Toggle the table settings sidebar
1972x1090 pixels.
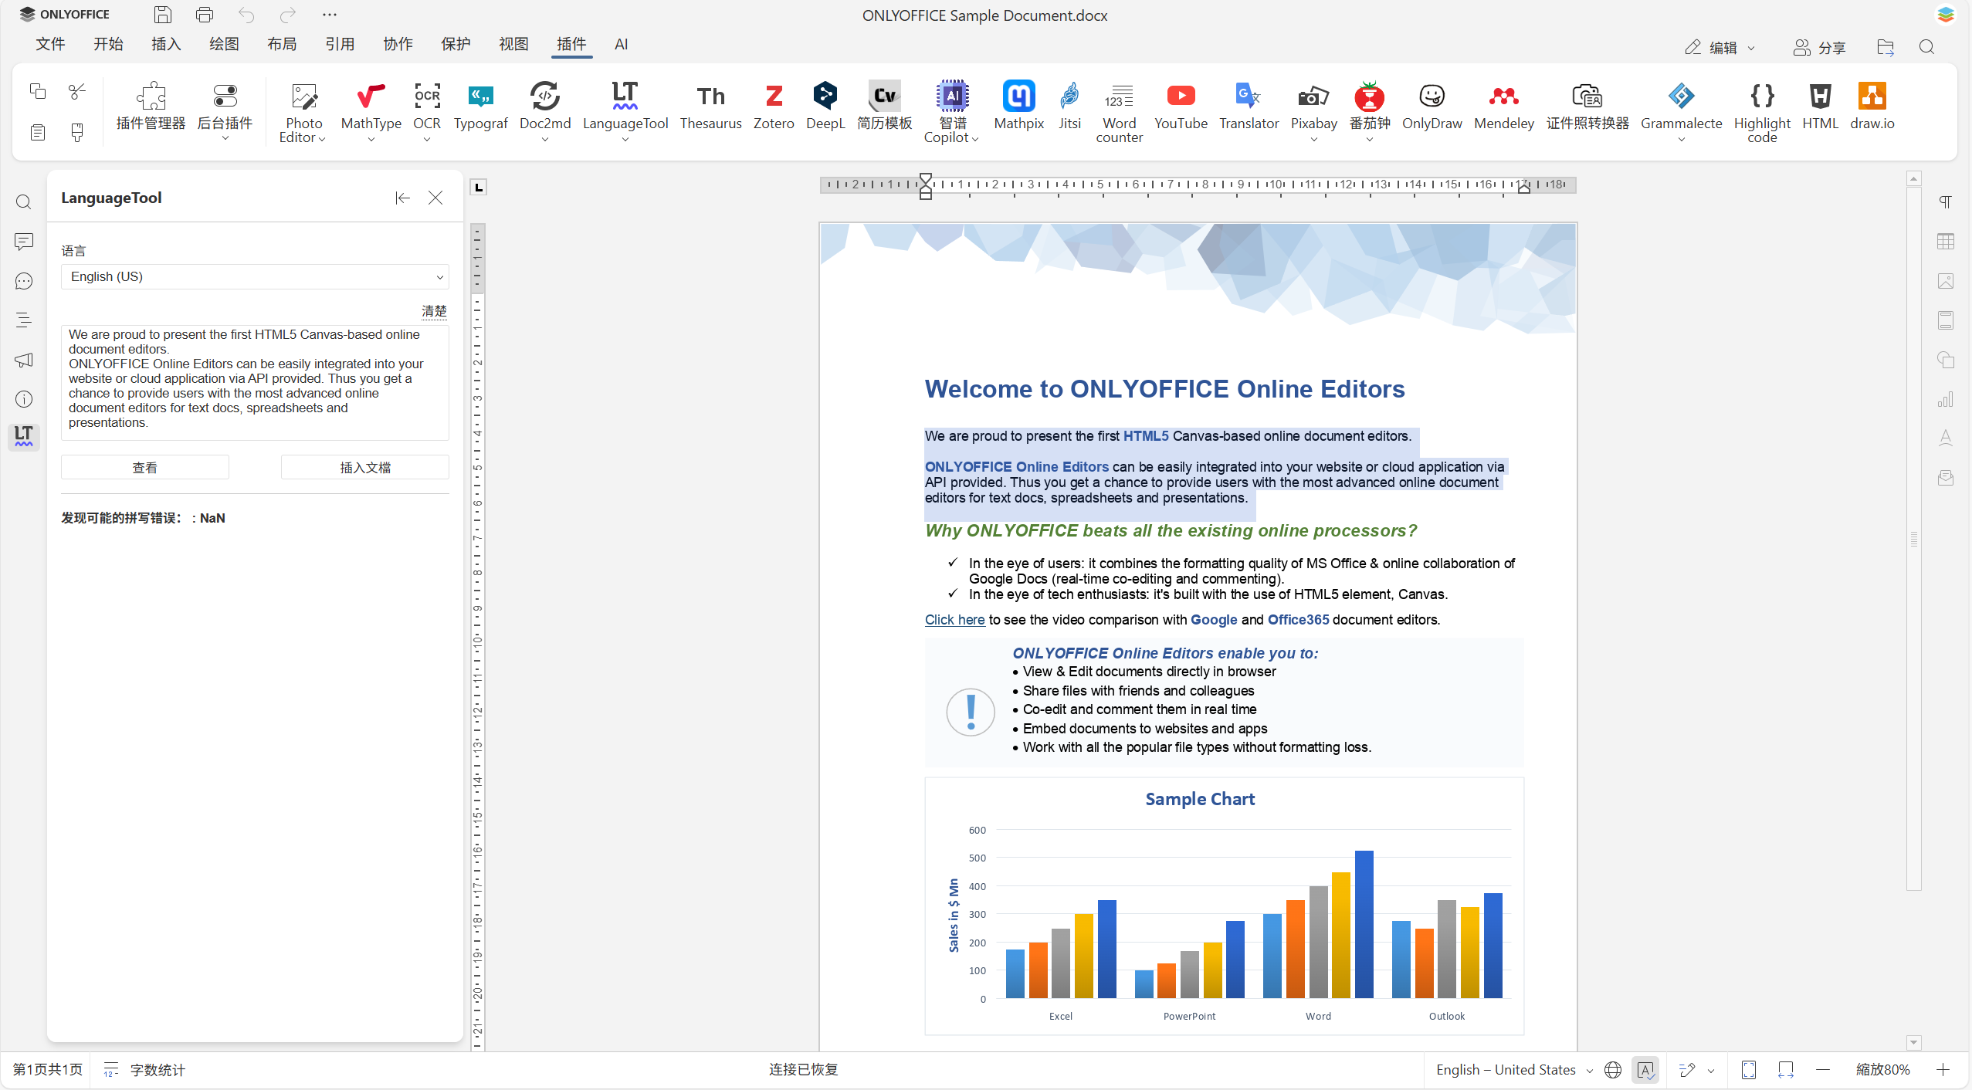1946,242
